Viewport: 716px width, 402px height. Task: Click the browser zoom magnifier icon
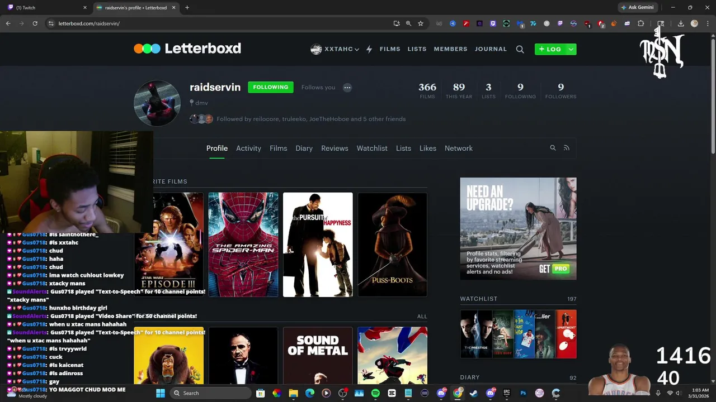tap(408, 23)
